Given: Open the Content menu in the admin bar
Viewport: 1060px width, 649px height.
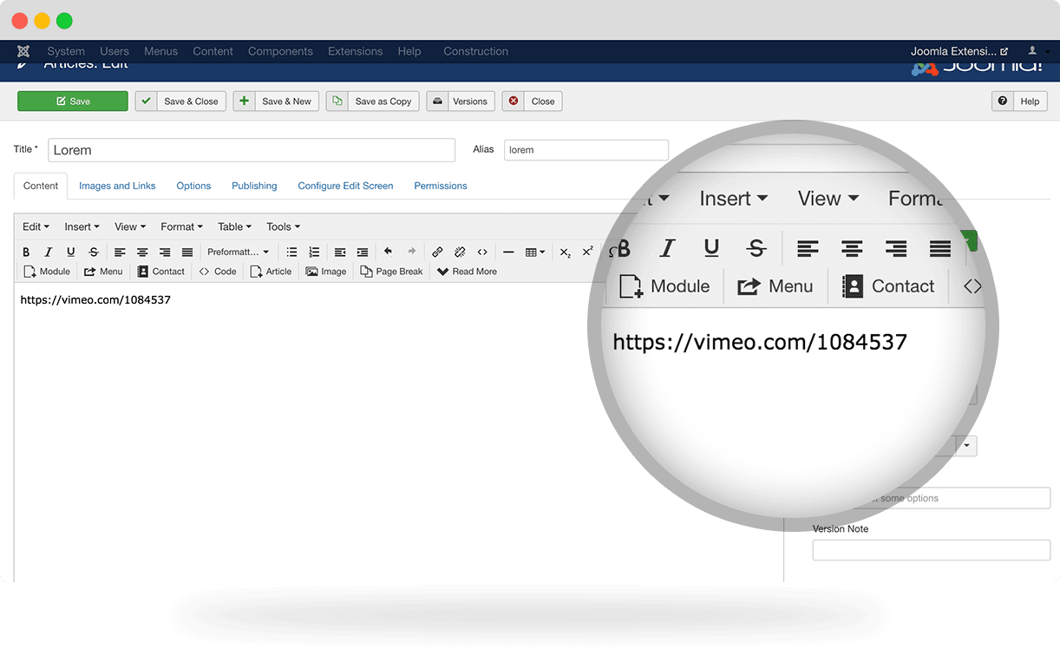Looking at the screenshot, I should [213, 51].
